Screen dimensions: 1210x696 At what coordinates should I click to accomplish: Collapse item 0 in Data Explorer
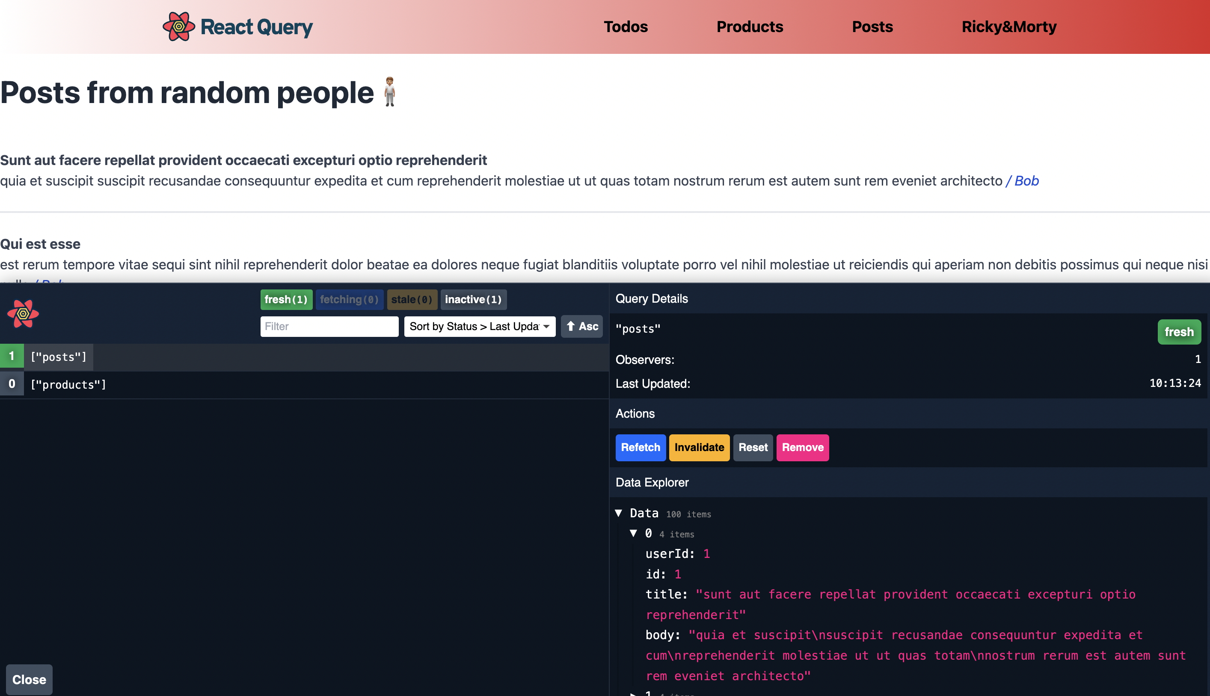coord(634,534)
